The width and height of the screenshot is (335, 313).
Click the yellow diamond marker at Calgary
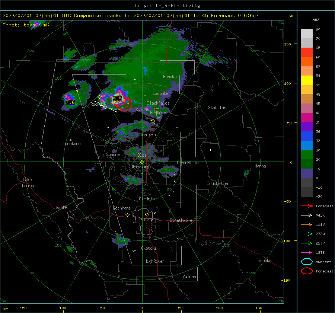click(147, 214)
